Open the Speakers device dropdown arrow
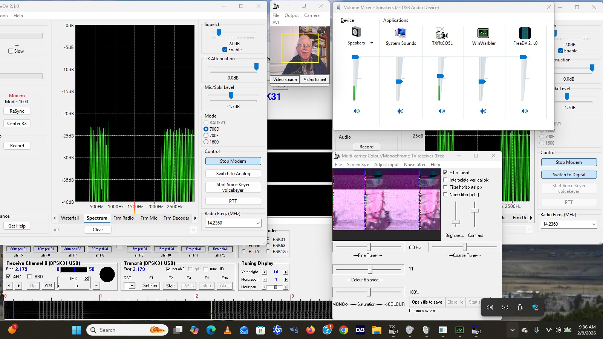 [372, 43]
